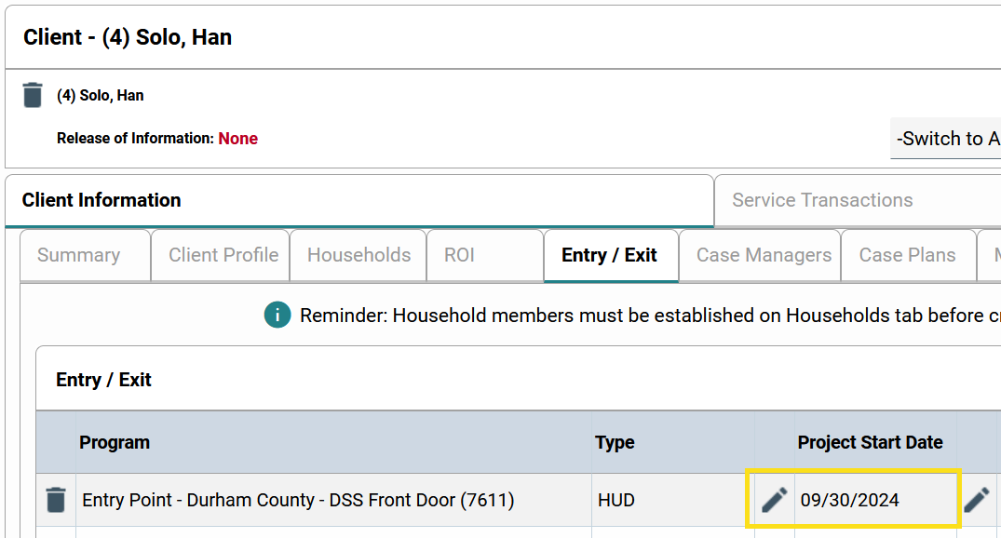Open the Households tab
Image resolution: width=1001 pixels, height=538 pixels.
[358, 254]
